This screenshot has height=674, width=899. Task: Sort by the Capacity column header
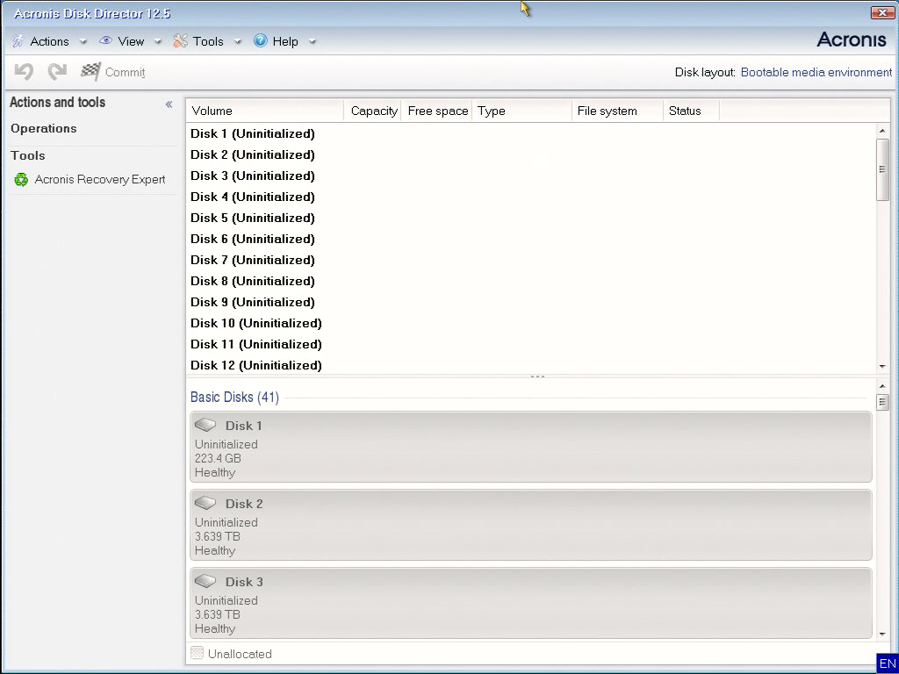click(x=373, y=111)
